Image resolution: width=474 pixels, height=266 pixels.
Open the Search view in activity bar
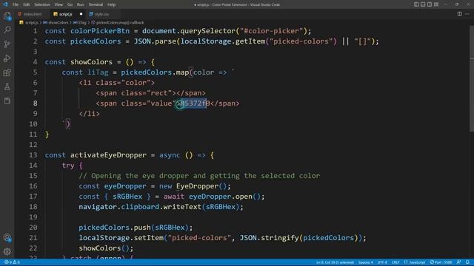coord(7,30)
